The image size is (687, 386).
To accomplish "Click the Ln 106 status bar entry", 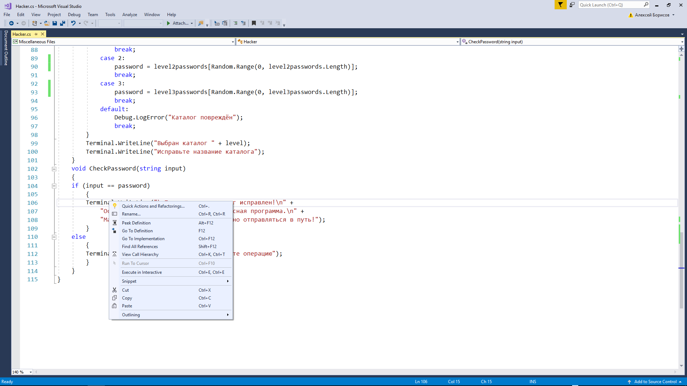I will pos(421,382).
